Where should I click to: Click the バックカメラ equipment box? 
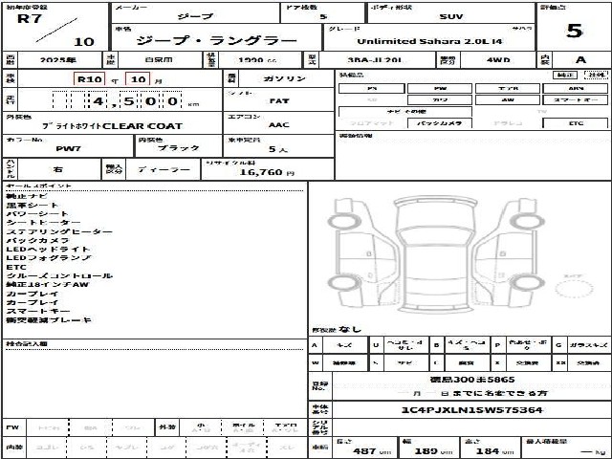point(440,123)
